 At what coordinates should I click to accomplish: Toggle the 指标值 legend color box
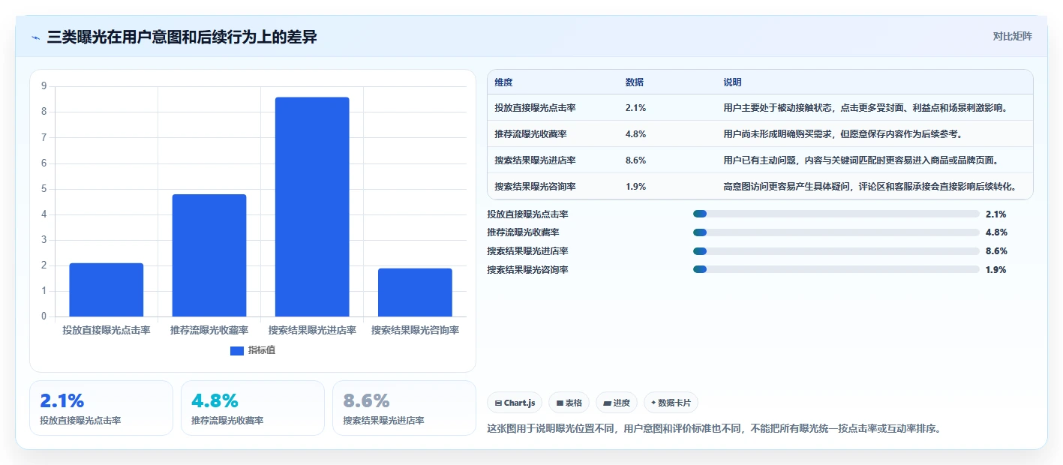point(237,350)
